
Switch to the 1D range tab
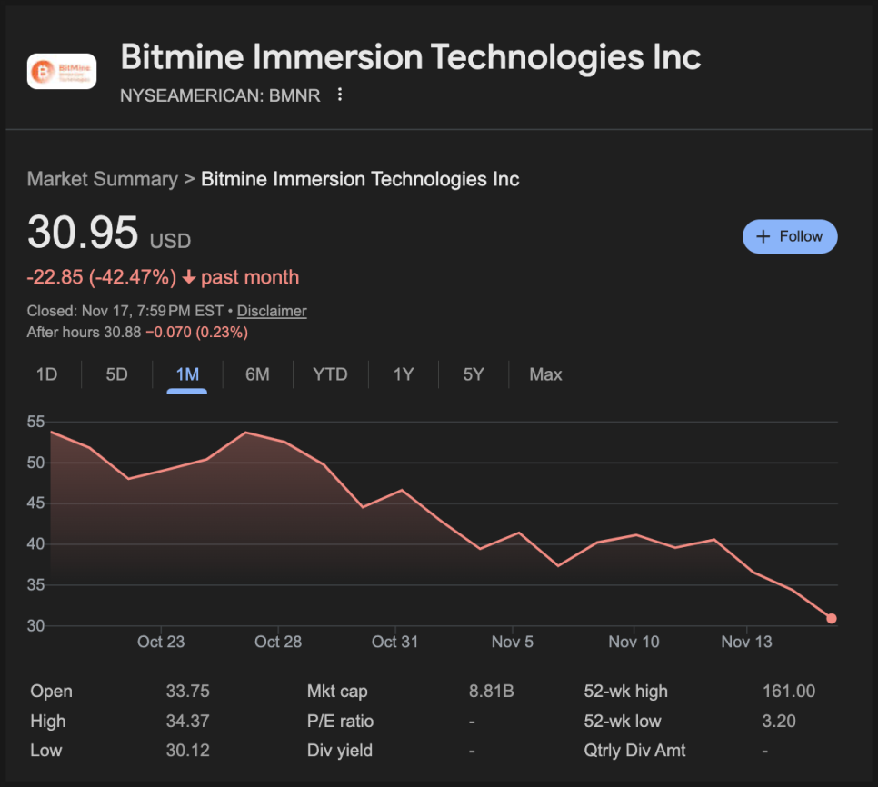[46, 374]
